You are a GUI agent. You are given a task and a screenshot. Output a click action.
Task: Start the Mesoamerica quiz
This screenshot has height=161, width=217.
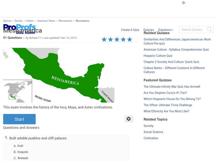point(19,119)
